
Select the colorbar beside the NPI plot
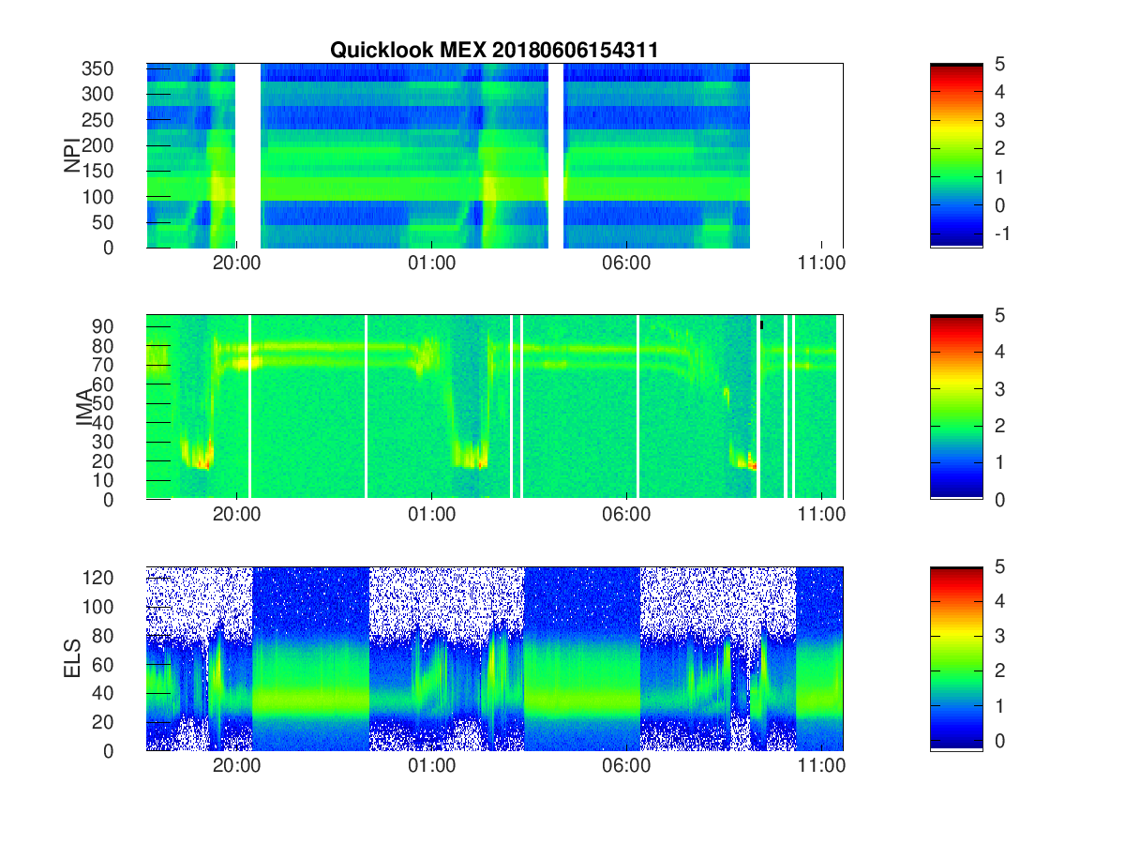pyautogui.click(x=956, y=155)
